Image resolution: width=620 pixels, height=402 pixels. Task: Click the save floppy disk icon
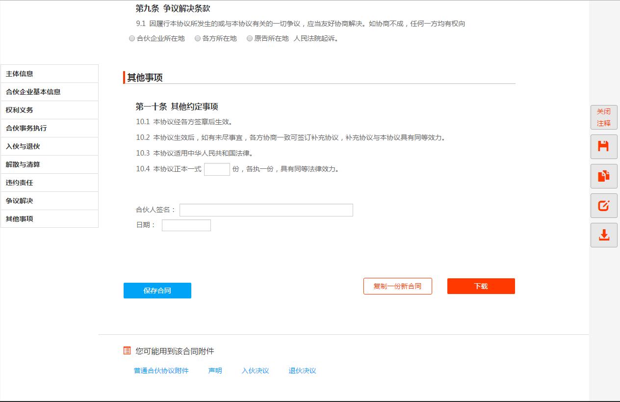(603, 147)
